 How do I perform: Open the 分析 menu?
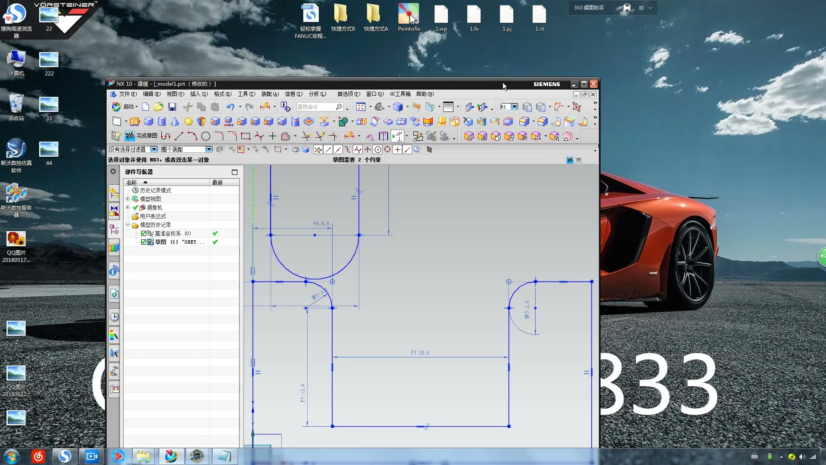pyautogui.click(x=317, y=94)
